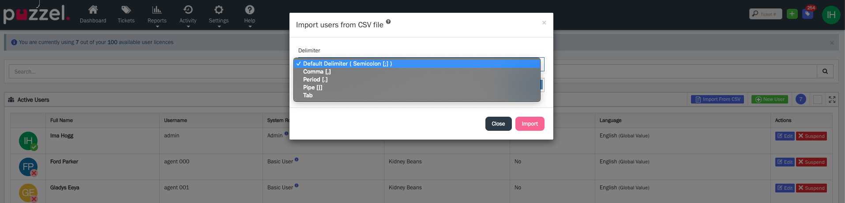Select the Comma delimiter option

click(317, 72)
